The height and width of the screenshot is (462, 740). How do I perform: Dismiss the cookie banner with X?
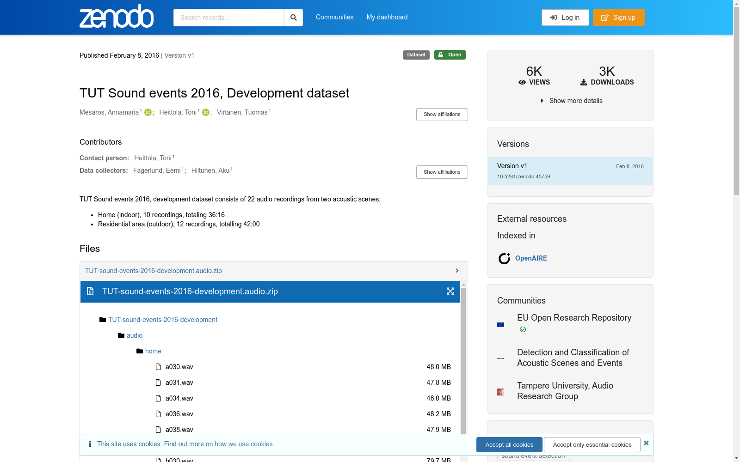646,443
